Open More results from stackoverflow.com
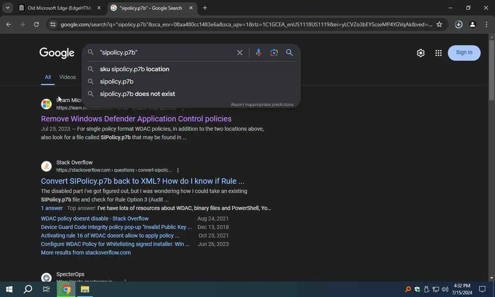This screenshot has width=495, height=297. tap(86, 253)
